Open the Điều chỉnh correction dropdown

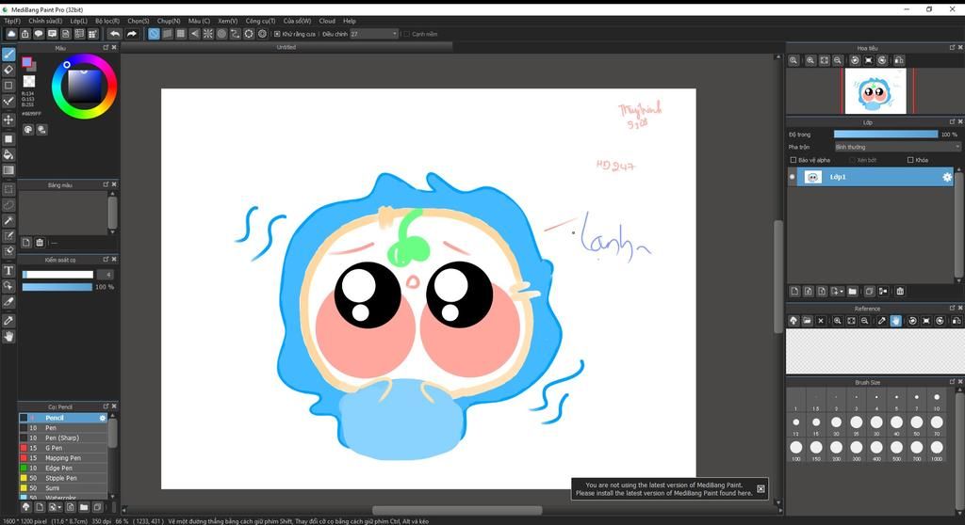coord(374,34)
